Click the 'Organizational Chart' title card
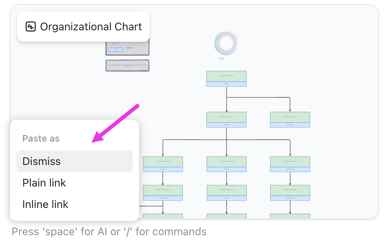The width and height of the screenshot is (384, 244). [83, 26]
